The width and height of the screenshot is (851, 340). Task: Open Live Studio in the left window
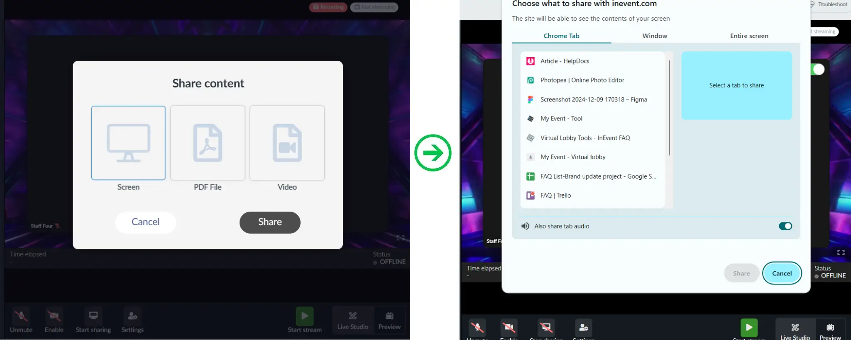point(353,320)
